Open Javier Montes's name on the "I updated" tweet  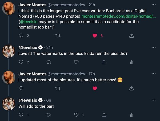click(32, 74)
